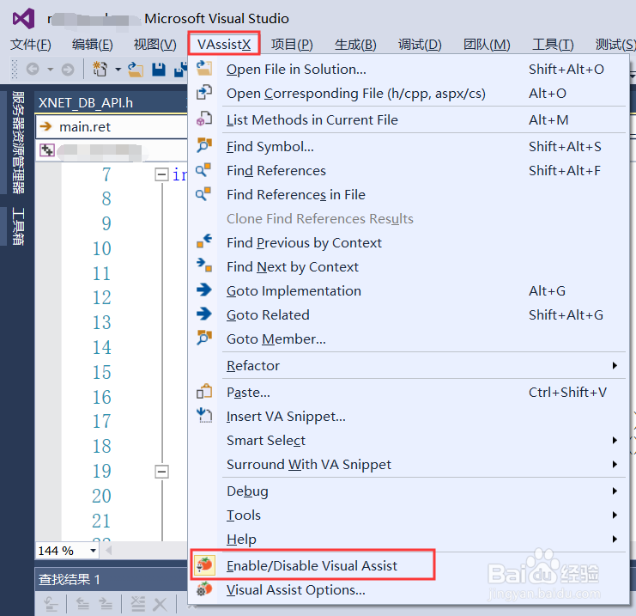Click the clear-all X icon in find results toolbar
636x616 pixels.
[x=160, y=605]
